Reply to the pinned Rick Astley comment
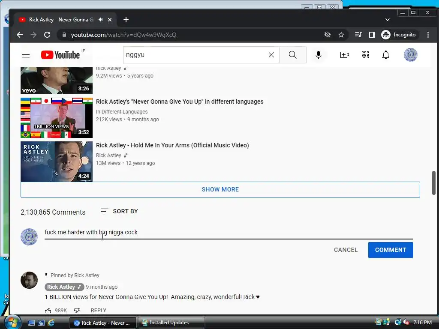 [x=99, y=311]
